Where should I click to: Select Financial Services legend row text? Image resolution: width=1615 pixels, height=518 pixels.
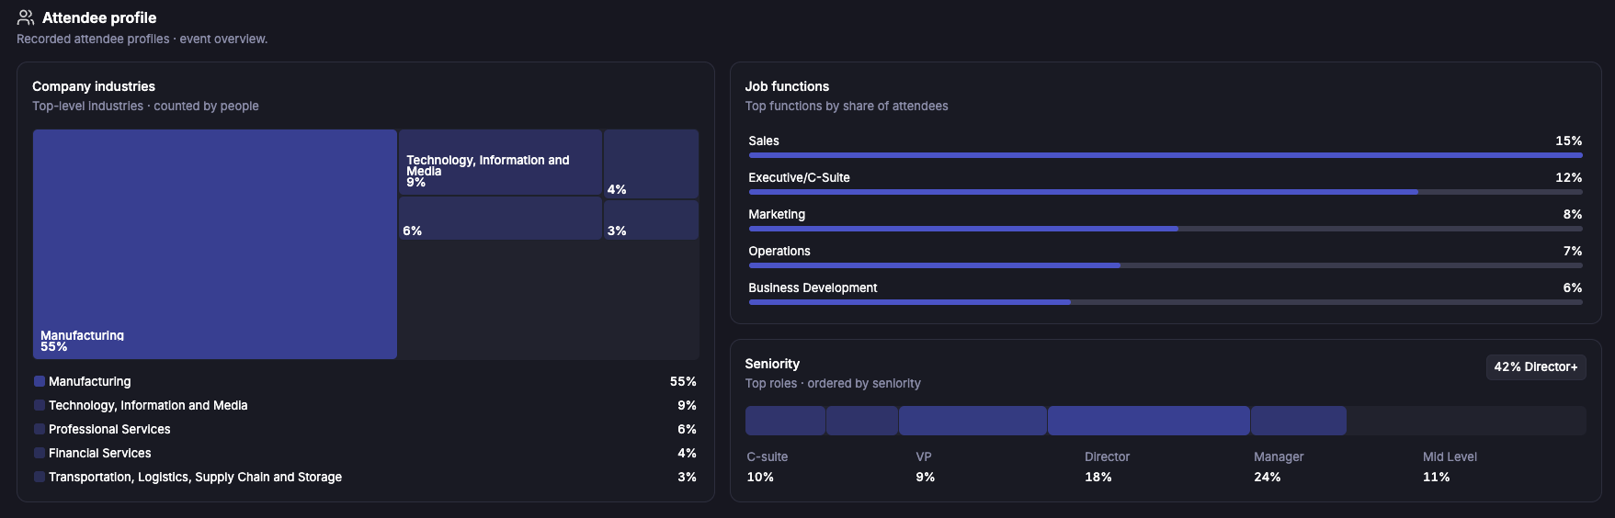[x=100, y=453]
